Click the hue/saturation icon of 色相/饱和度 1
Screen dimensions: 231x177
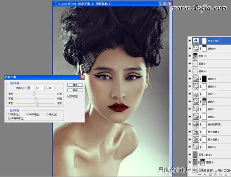(x=196, y=124)
